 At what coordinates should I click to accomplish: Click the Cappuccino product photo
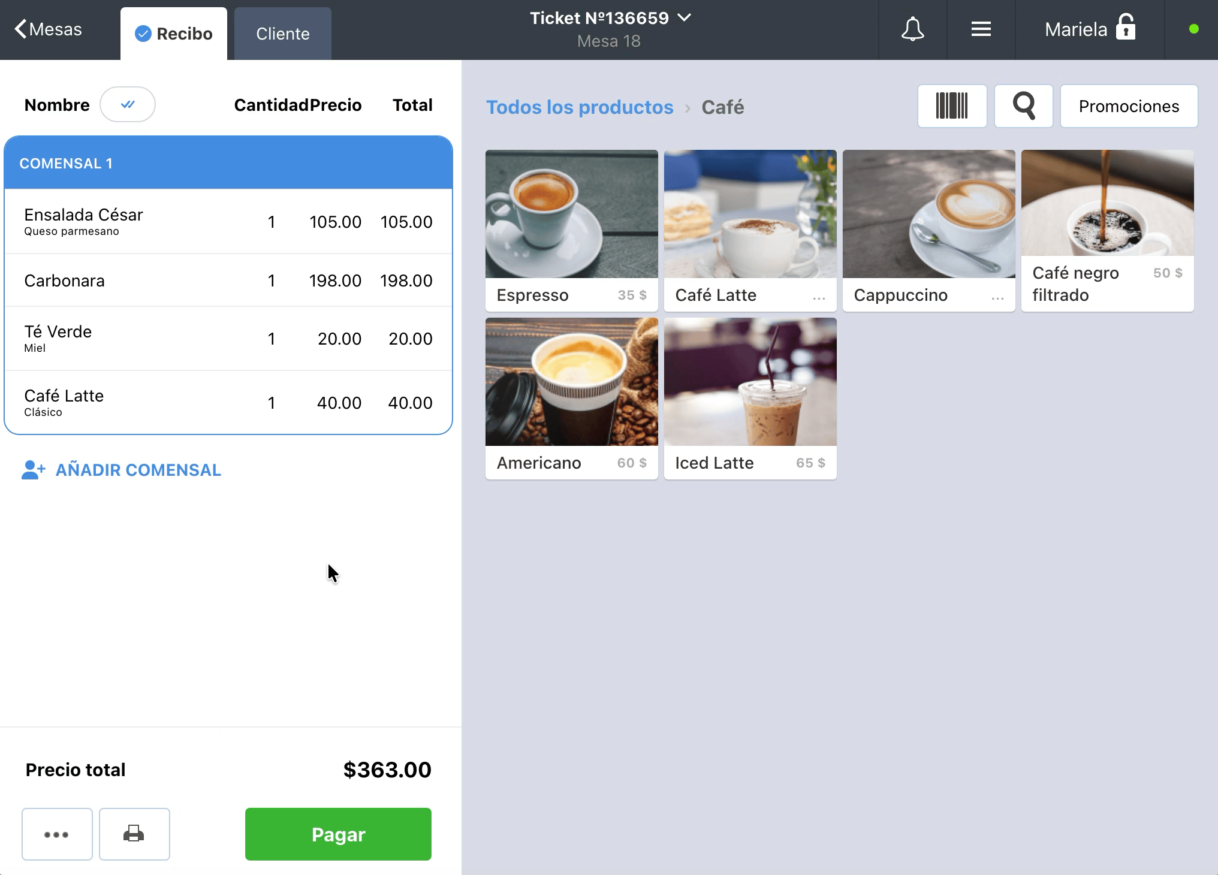click(x=929, y=214)
